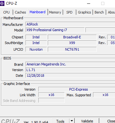Open the Caches tab
This screenshot has width=115, height=123.
20,12
